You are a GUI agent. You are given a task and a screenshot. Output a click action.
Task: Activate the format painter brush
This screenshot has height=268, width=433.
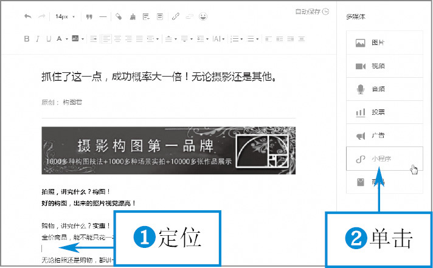coord(133,17)
